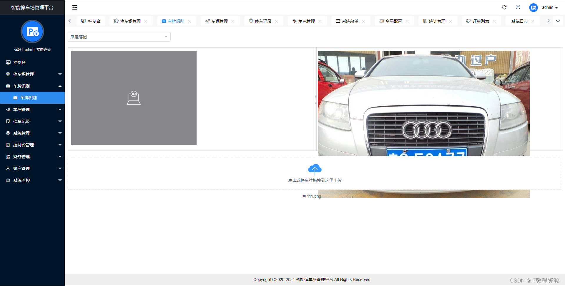Toggle fullscreen with the expand icon
Image resolution: width=565 pixels, height=286 pixels.
(518, 7)
